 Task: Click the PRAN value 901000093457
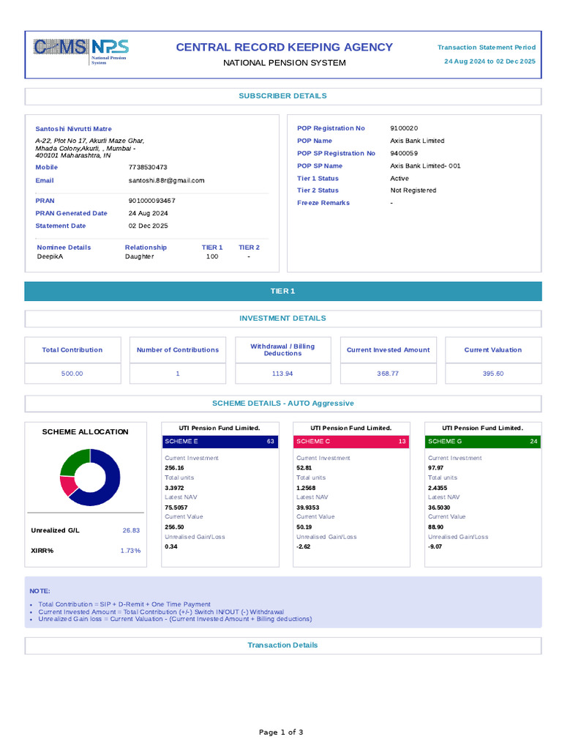[152, 201]
